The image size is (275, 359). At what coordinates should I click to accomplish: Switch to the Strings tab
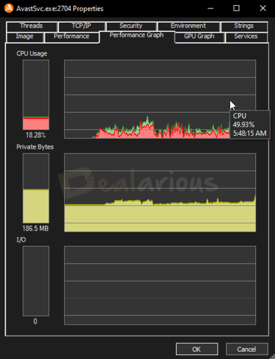point(244,27)
